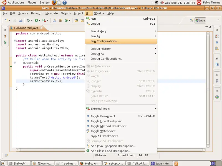Expand Debug As submenu
Image resolution: width=222 pixels, height=166 pixels.
click(x=121, y=54)
